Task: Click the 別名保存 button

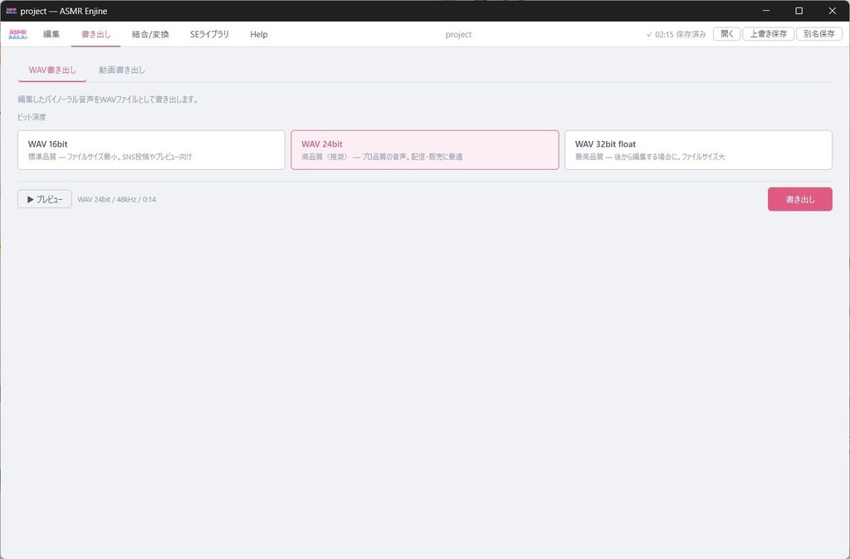Action: 819,33
